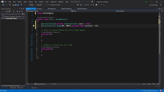Click the bookmark toggle icon in toolbar
The height and width of the screenshot is (92, 164).
pyautogui.click(x=96, y=5)
